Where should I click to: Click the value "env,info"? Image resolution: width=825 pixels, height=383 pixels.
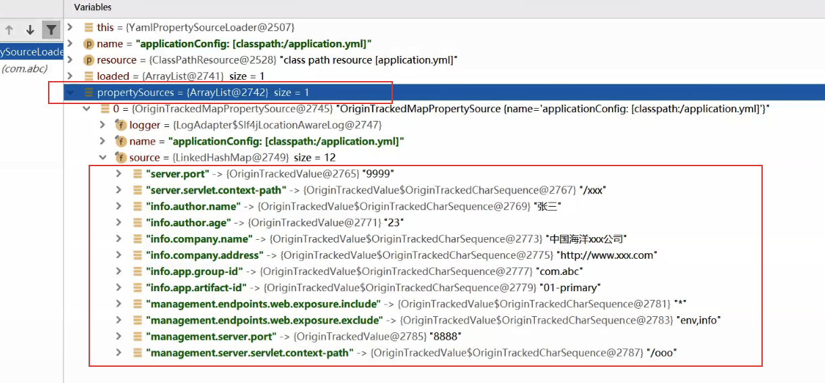(699, 320)
